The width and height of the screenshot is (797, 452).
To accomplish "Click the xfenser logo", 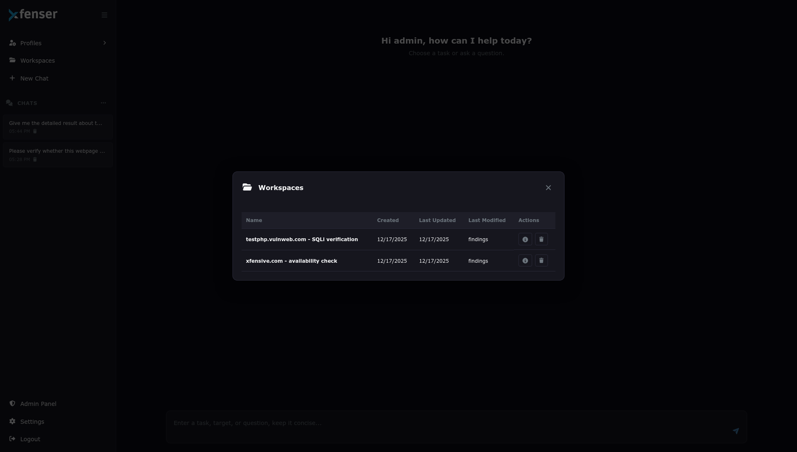I will (33, 15).
